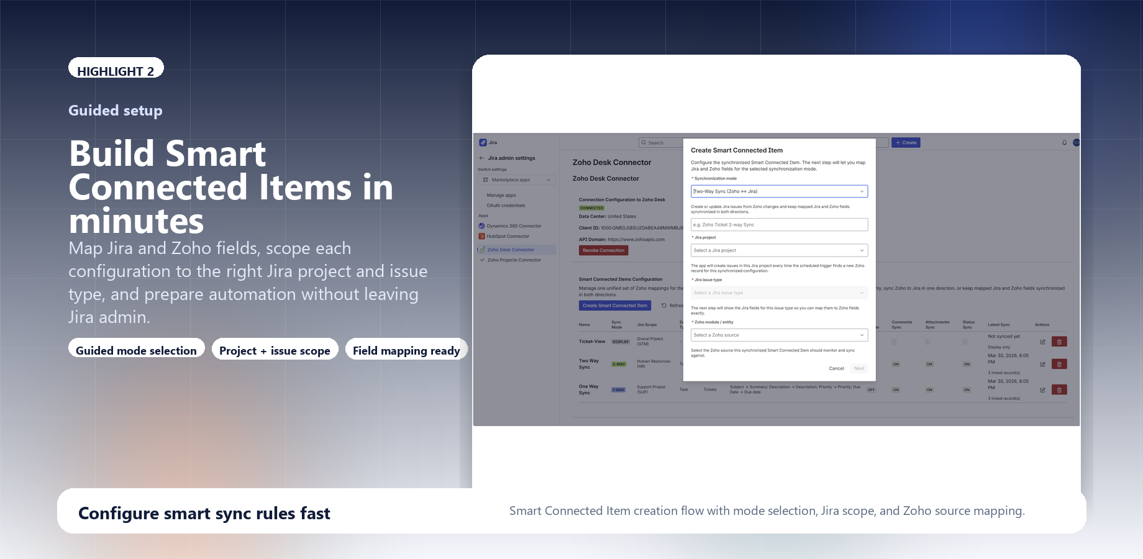Screen dimensions: 1143x559
Task: Open the notification bell
Action: coord(1065,142)
